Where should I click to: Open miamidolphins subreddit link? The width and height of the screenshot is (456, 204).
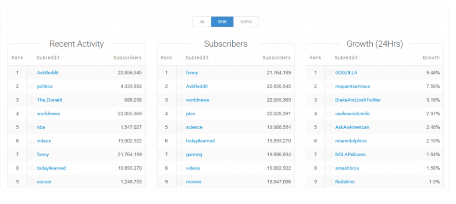point(351,141)
